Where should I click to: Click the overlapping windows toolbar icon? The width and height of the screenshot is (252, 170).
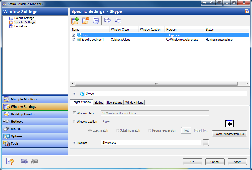pos(118,21)
